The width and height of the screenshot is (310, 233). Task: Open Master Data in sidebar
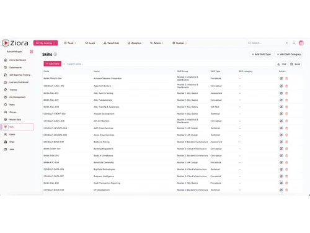pyautogui.click(x=12, y=119)
